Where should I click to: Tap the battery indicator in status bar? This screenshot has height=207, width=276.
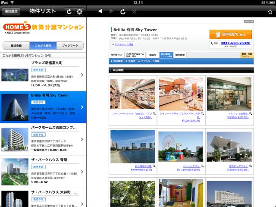click(272, 3)
